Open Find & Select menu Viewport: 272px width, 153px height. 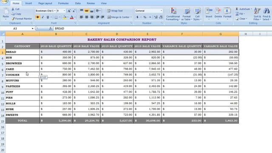click(x=266, y=14)
